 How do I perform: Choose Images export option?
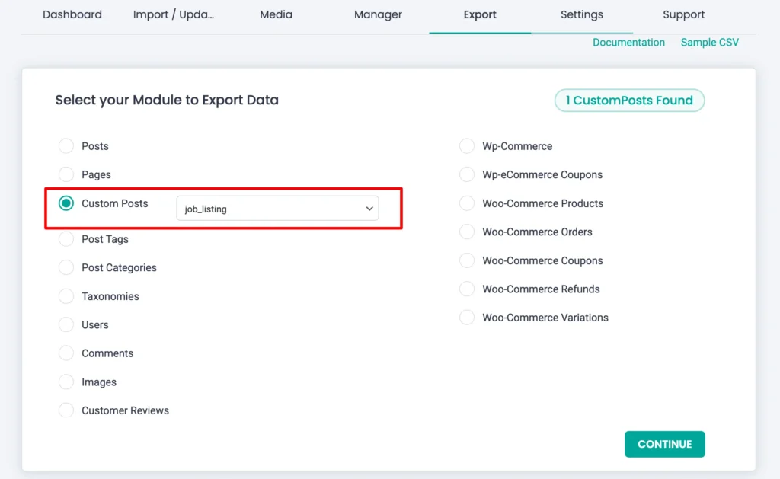66,382
